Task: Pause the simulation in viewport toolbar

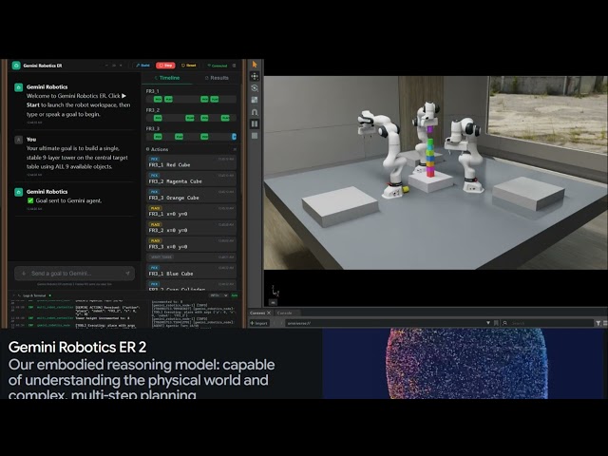Action: pyautogui.click(x=255, y=123)
